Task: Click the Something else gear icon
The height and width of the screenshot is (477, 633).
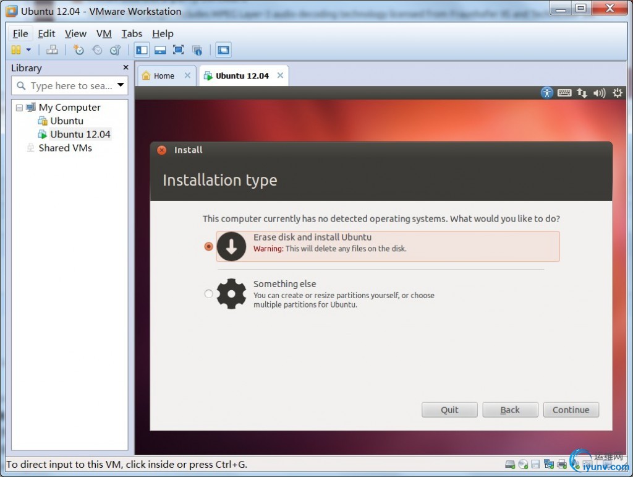Action: click(231, 294)
